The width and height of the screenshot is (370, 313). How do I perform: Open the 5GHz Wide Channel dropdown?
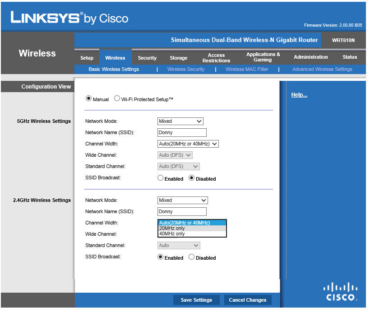point(175,155)
